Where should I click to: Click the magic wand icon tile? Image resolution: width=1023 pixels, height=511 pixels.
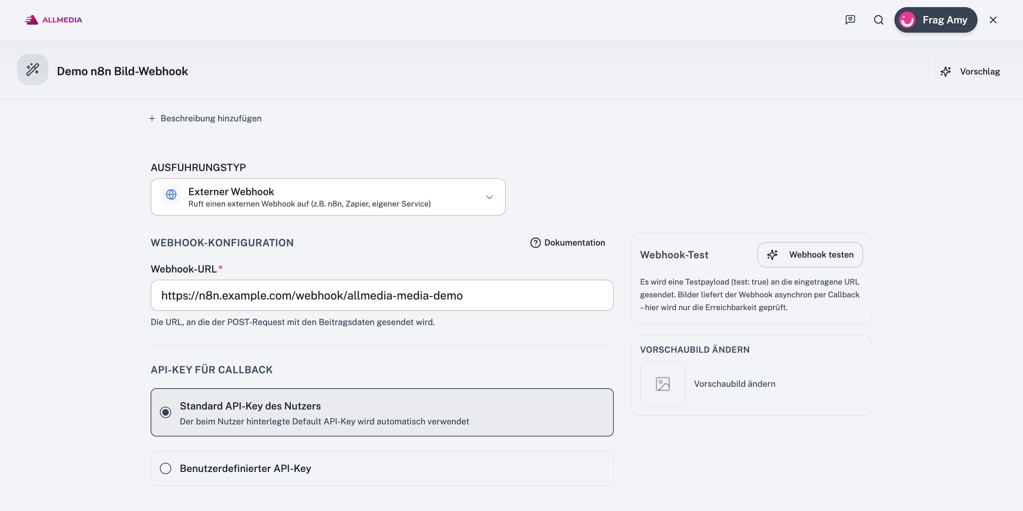33,70
